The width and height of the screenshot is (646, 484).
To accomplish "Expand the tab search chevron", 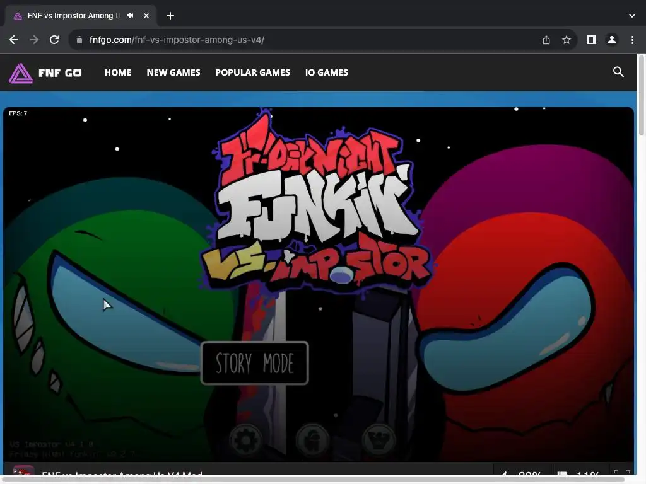I will pos(632,16).
